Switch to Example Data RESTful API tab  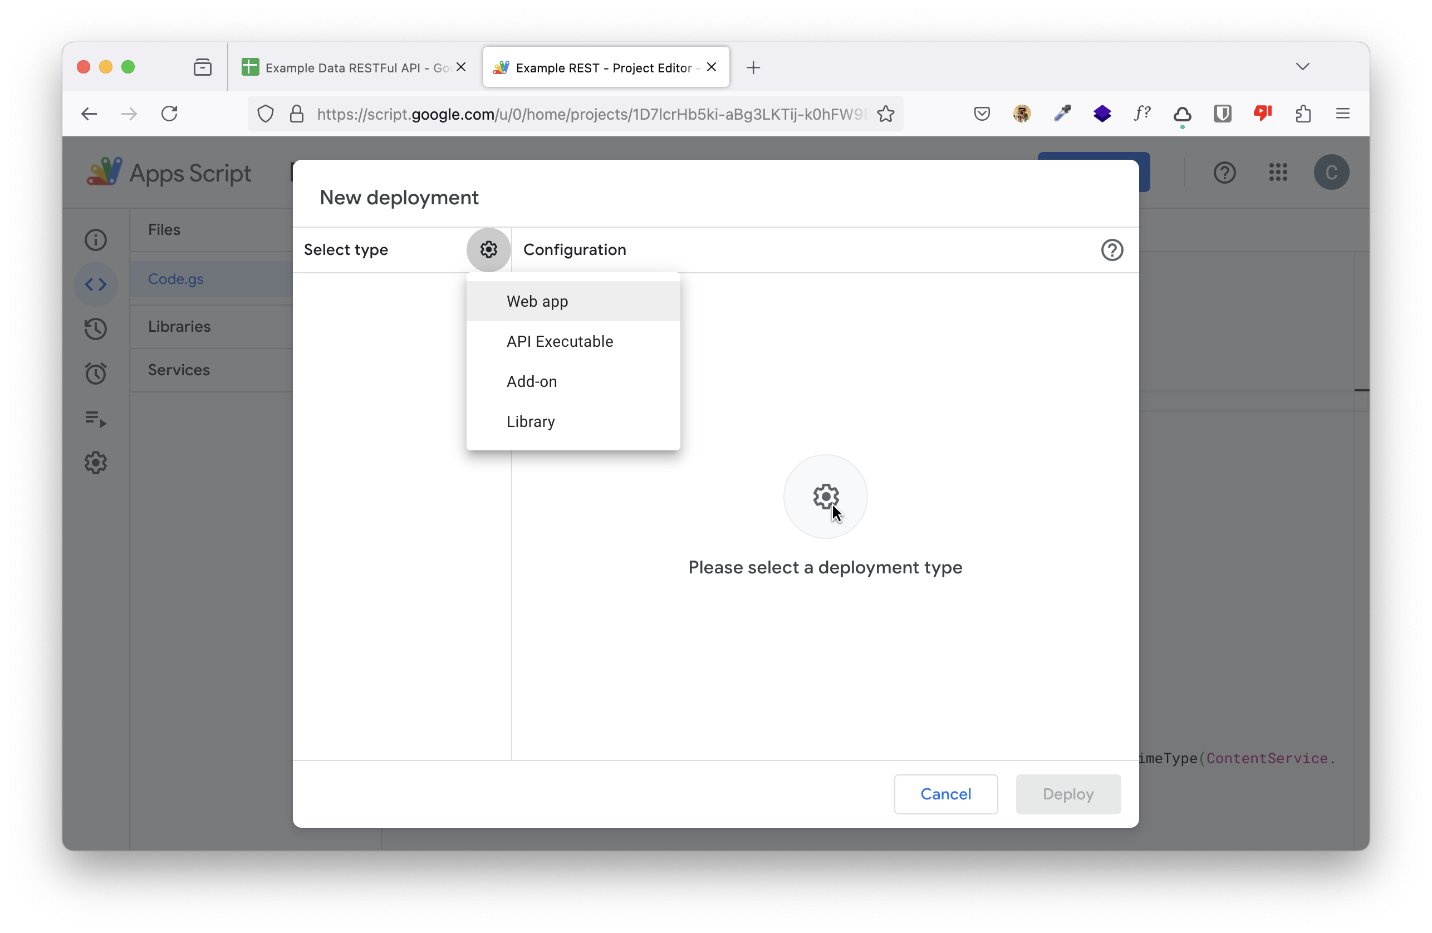point(355,67)
